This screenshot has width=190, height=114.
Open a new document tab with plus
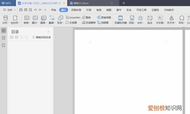[x=124, y=3]
